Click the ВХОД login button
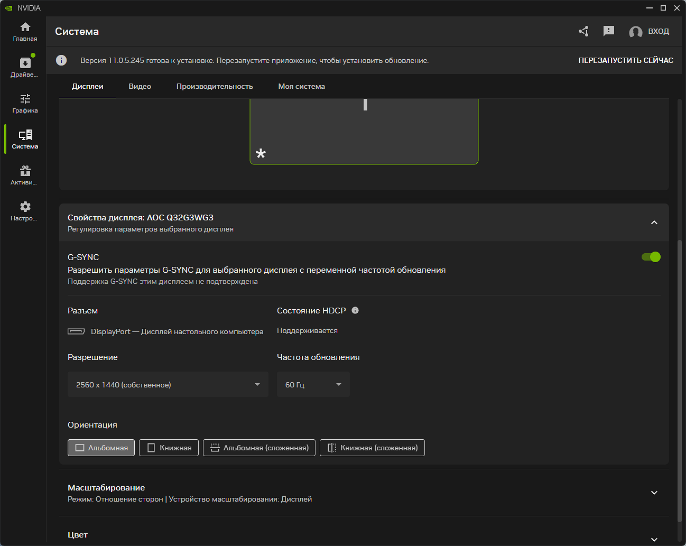 (649, 31)
